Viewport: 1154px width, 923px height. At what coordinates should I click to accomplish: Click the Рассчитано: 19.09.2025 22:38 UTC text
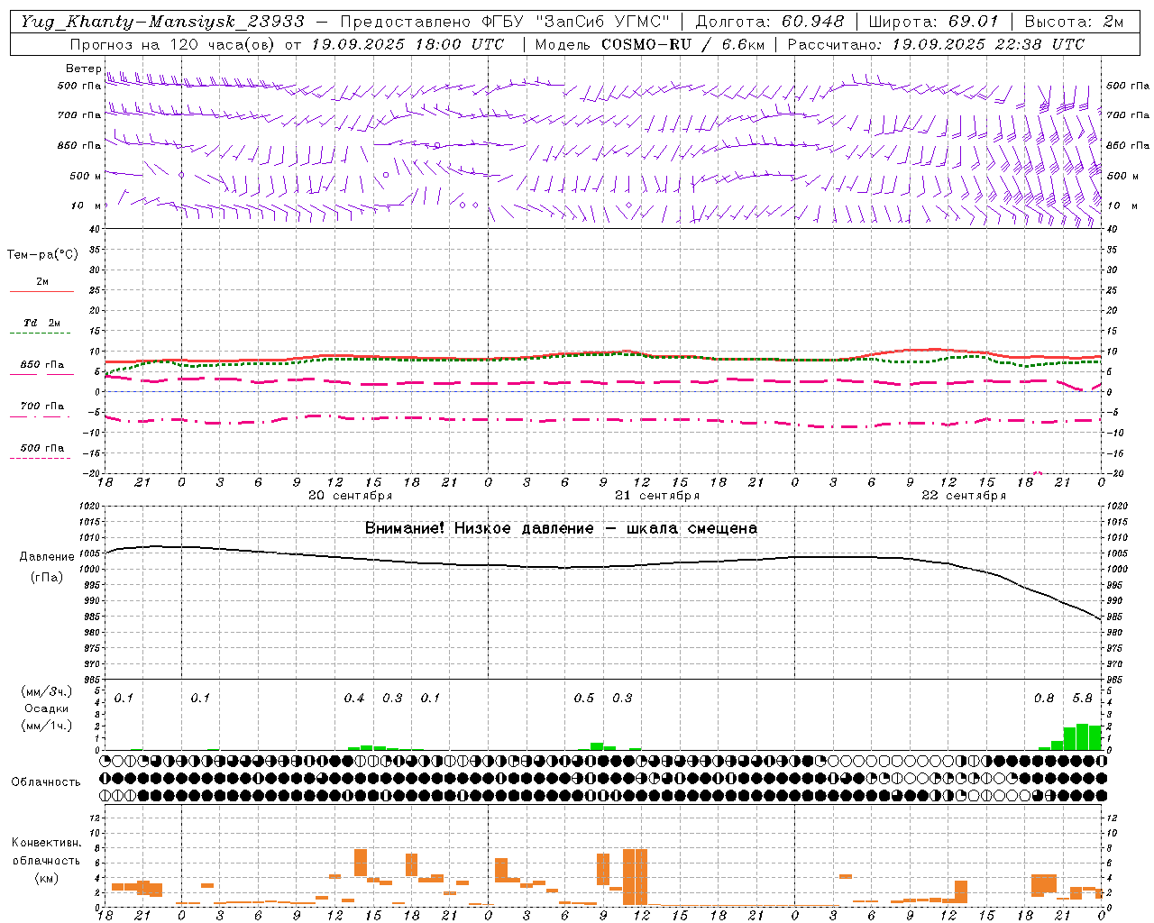click(936, 44)
